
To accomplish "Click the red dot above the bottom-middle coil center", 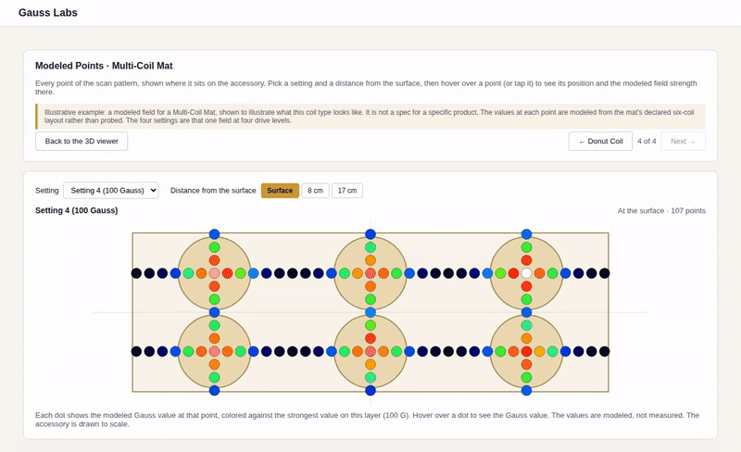I will (x=370, y=338).
